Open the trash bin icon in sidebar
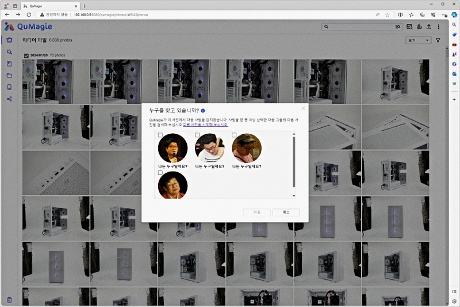Screen dimensions: 460x307 tap(9, 300)
